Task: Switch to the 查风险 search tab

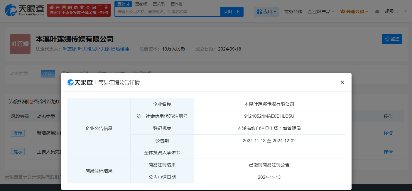Action: pos(177,4)
